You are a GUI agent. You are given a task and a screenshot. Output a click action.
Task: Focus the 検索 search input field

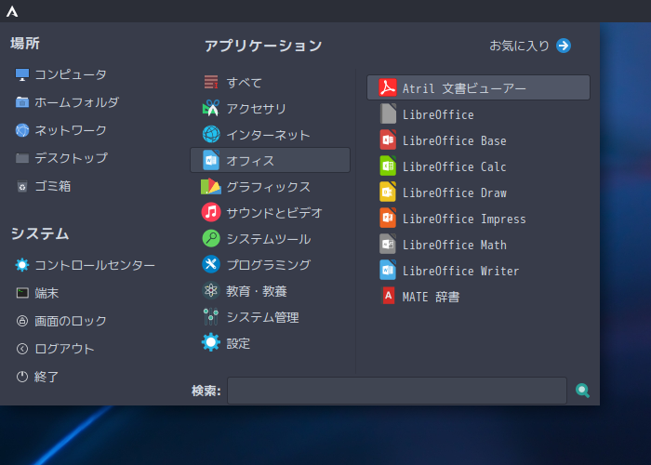397,391
